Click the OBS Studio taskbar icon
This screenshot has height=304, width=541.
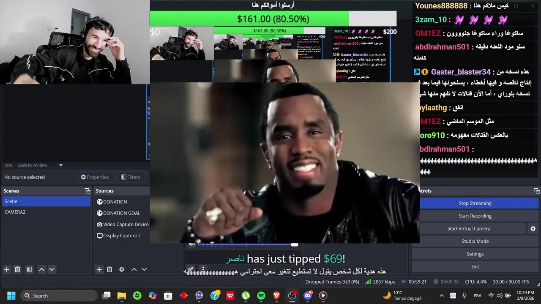point(292,296)
